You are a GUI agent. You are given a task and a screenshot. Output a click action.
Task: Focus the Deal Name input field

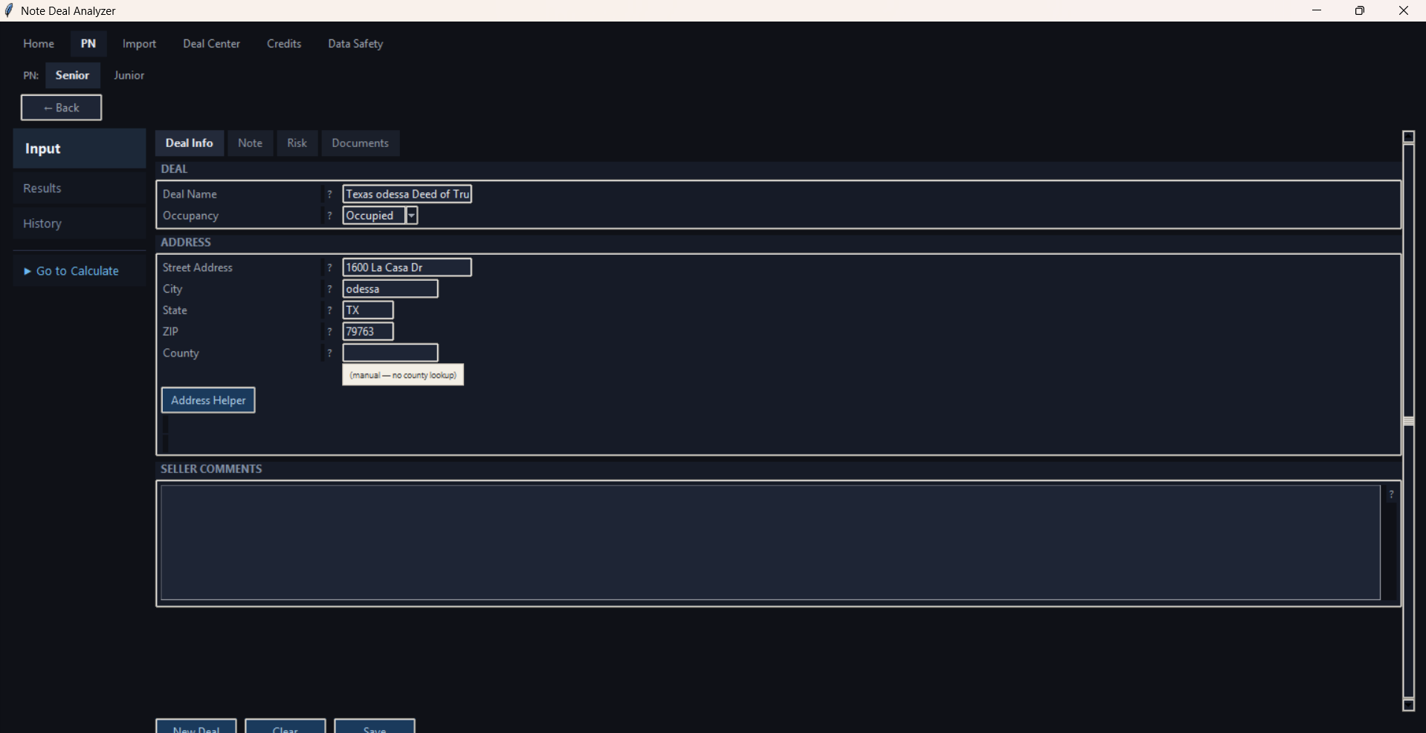[407, 194]
